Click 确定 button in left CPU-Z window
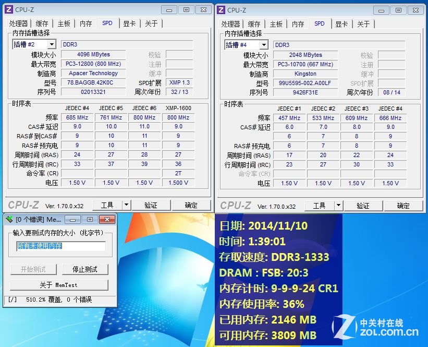This screenshot has width=428, height=347. [191, 205]
